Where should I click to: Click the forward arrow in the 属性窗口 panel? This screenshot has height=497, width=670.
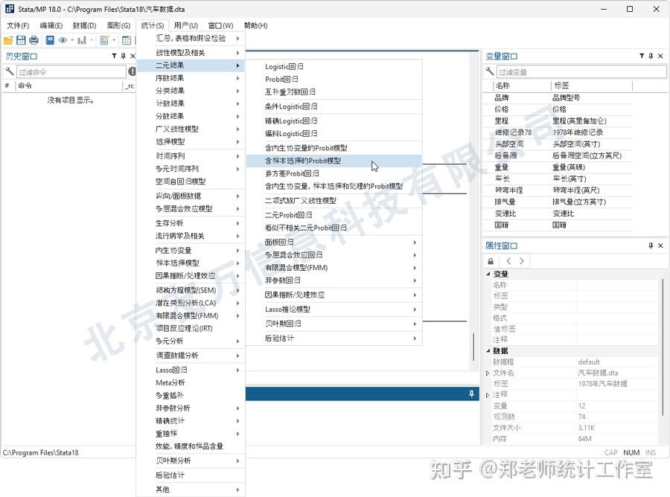pos(521,261)
